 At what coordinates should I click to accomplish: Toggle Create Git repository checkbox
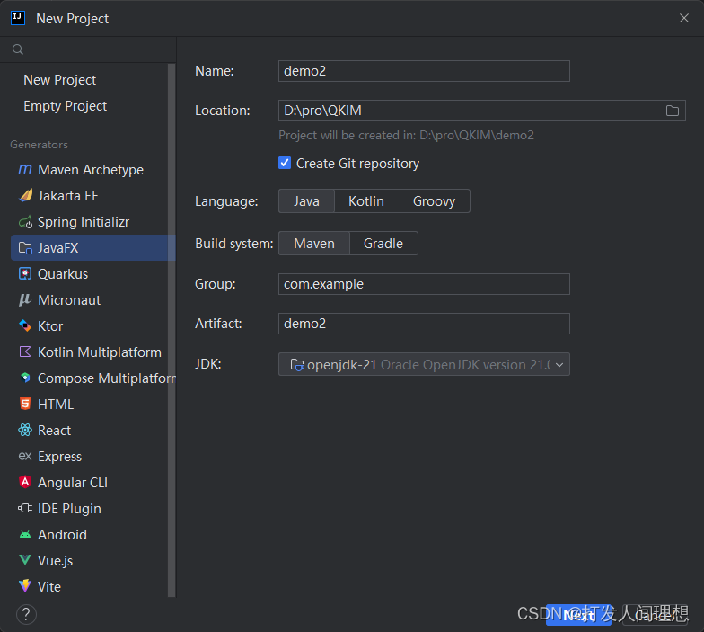pyautogui.click(x=285, y=163)
